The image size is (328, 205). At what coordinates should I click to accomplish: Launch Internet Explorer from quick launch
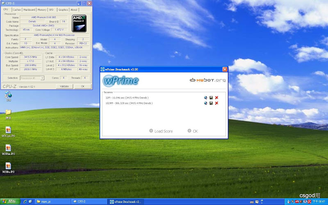click(x=25, y=202)
